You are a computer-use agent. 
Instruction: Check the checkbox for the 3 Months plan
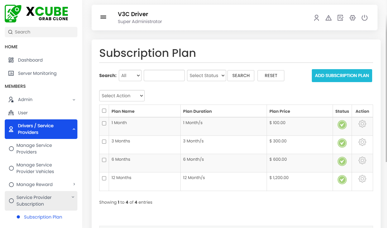click(x=104, y=142)
